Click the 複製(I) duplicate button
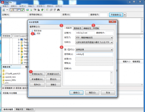Screen dimensions: 145x112 tap(53, 85)
